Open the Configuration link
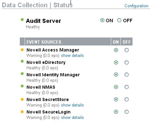152x124 pixels. pyautogui.click(x=136, y=6)
